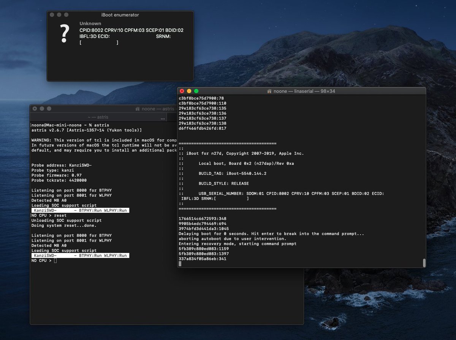Screen dimensions: 456x340
Task: Close the linaserial terminal window
Action: (x=182, y=91)
